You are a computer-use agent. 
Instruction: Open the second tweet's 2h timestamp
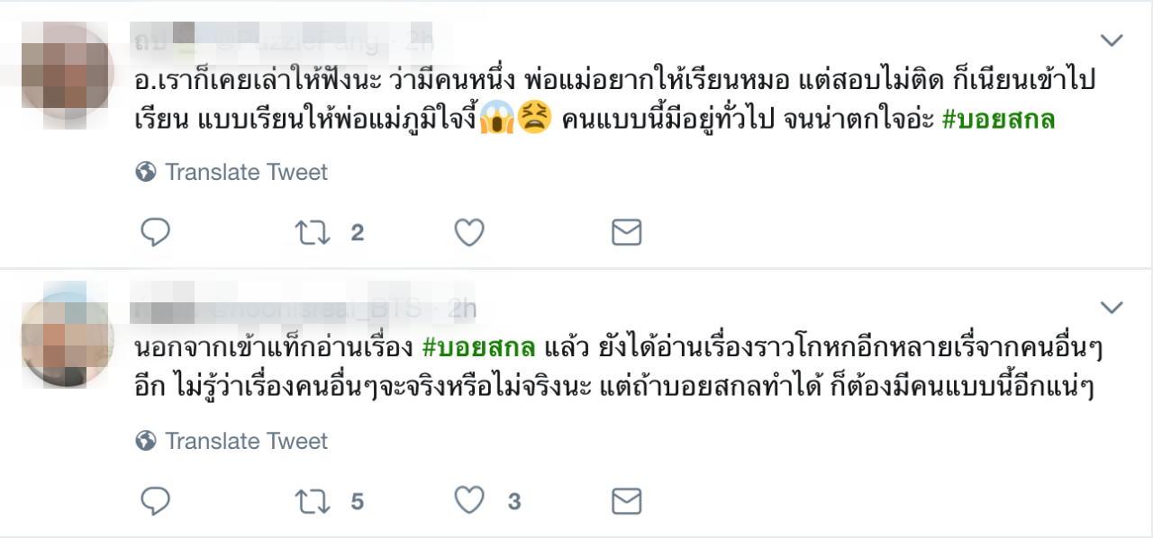point(462,309)
